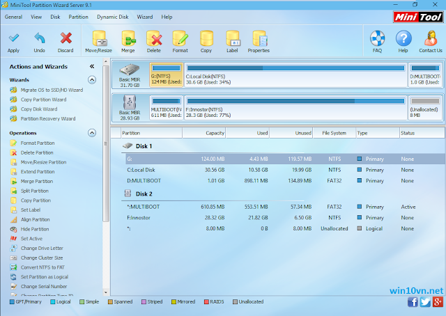
Task: Collapse the Operations section
Action: click(92, 133)
